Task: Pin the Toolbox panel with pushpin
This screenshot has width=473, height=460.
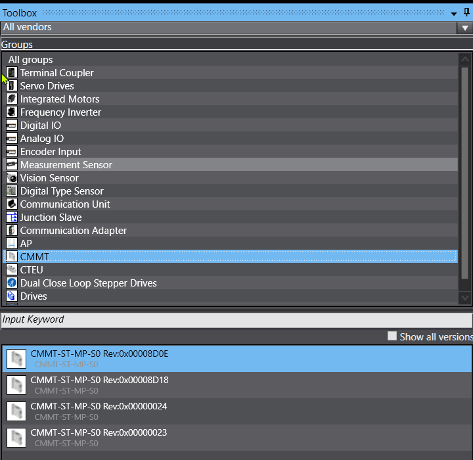Action: tap(466, 12)
